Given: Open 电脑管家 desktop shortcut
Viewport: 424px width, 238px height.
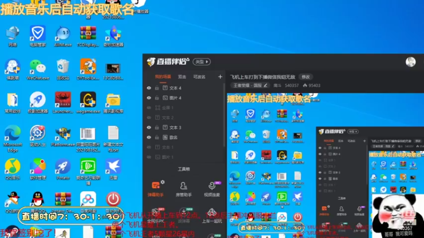Looking at the screenshot, I should point(38,36).
